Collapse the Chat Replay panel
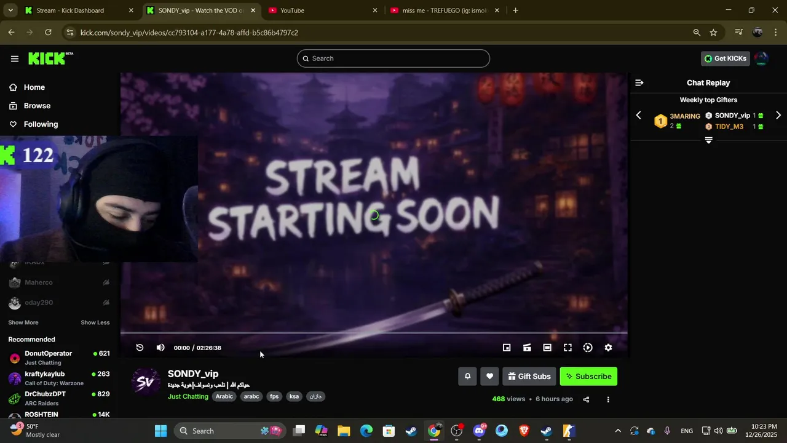Screen dimensions: 787x443 click(x=639, y=82)
